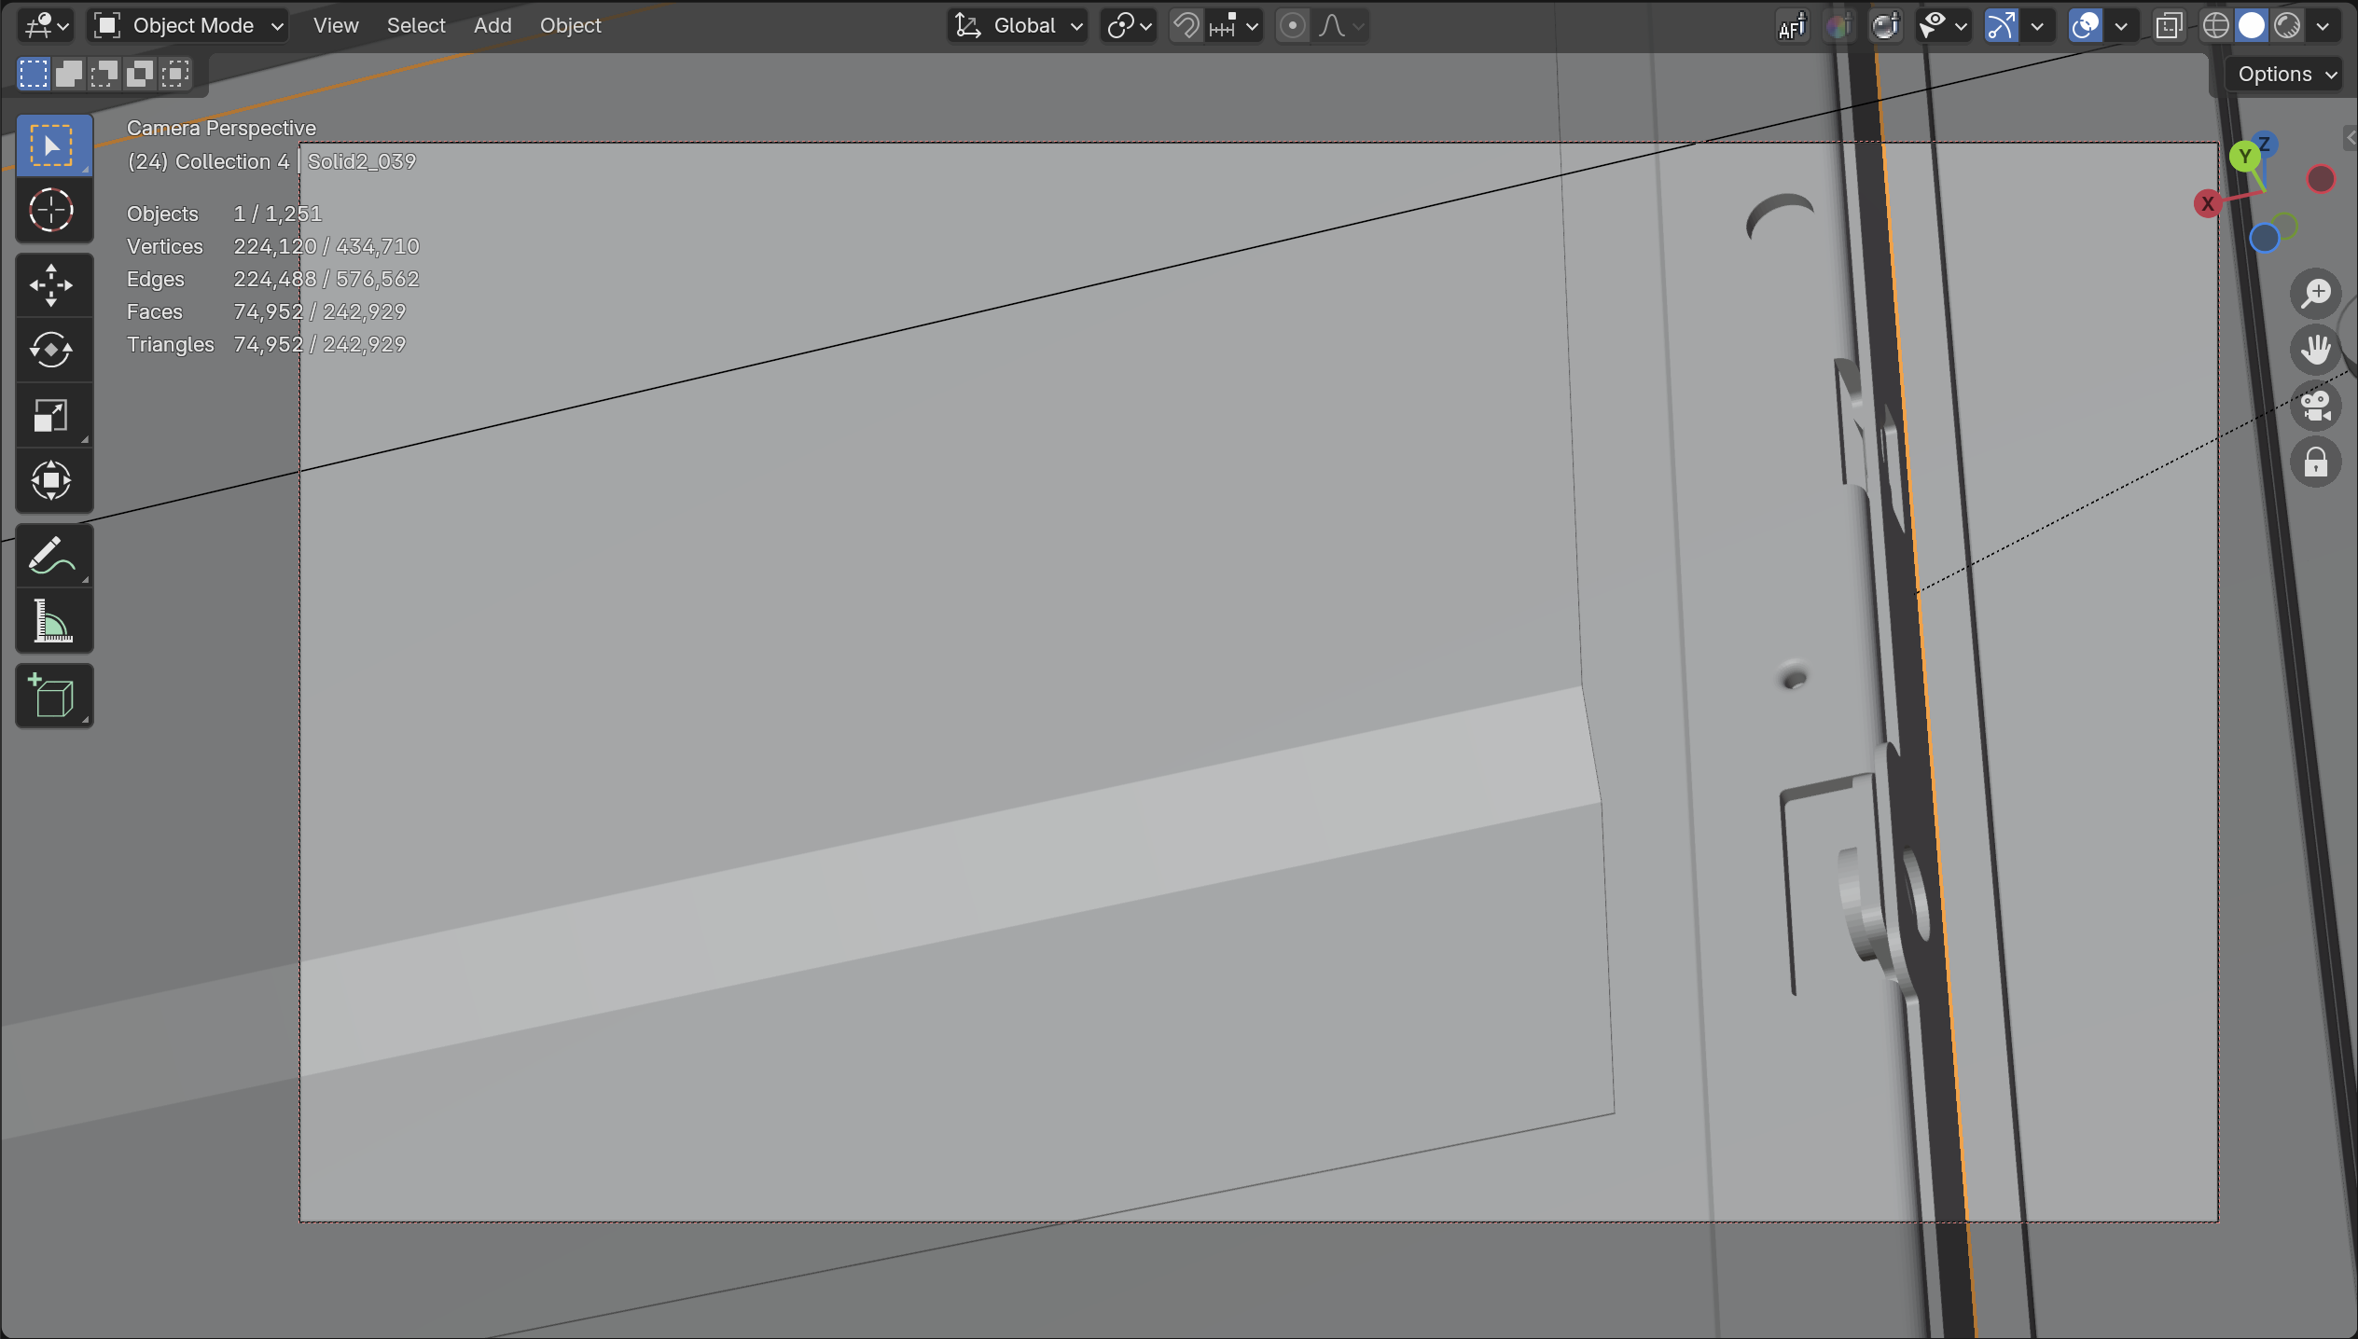2358x1339 pixels.
Task: Toggle X-ray display mode
Action: coord(2169,26)
